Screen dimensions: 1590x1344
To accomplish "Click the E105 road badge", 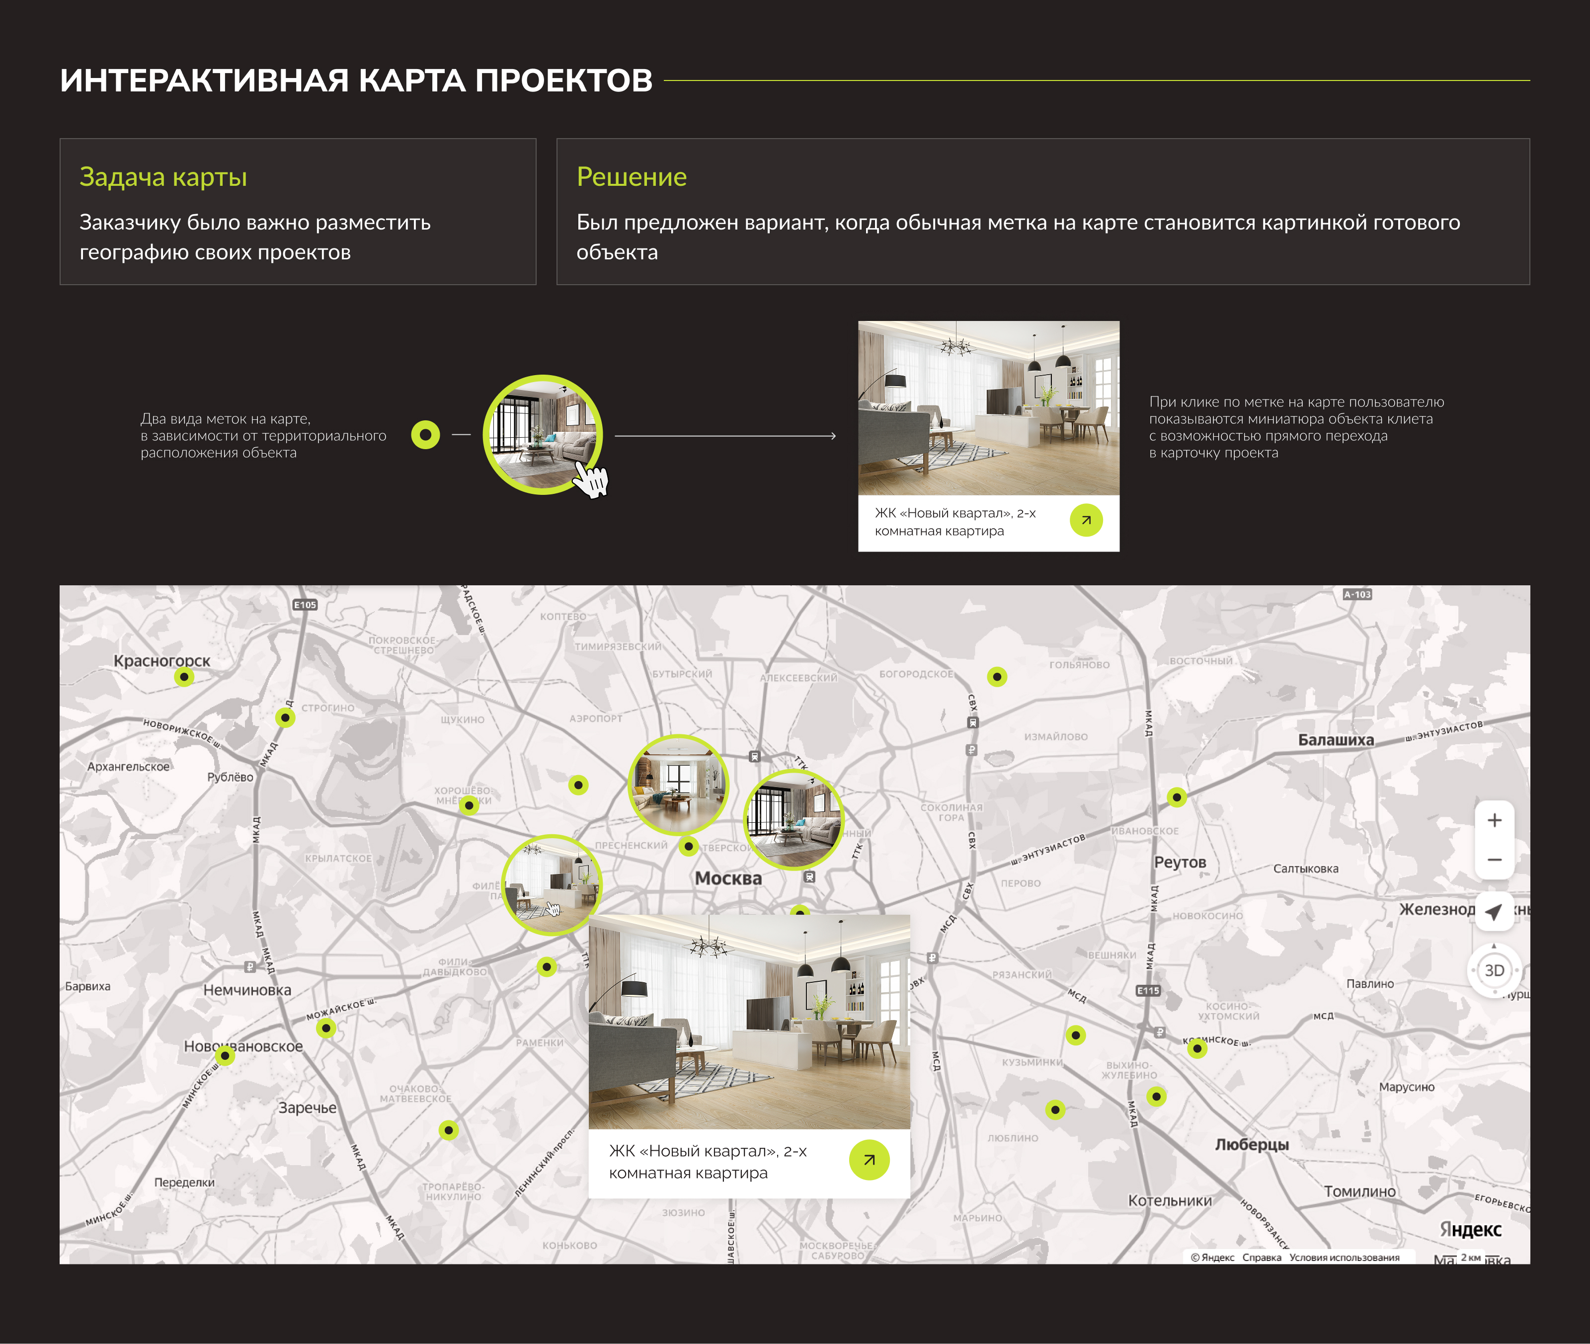I will tap(305, 605).
